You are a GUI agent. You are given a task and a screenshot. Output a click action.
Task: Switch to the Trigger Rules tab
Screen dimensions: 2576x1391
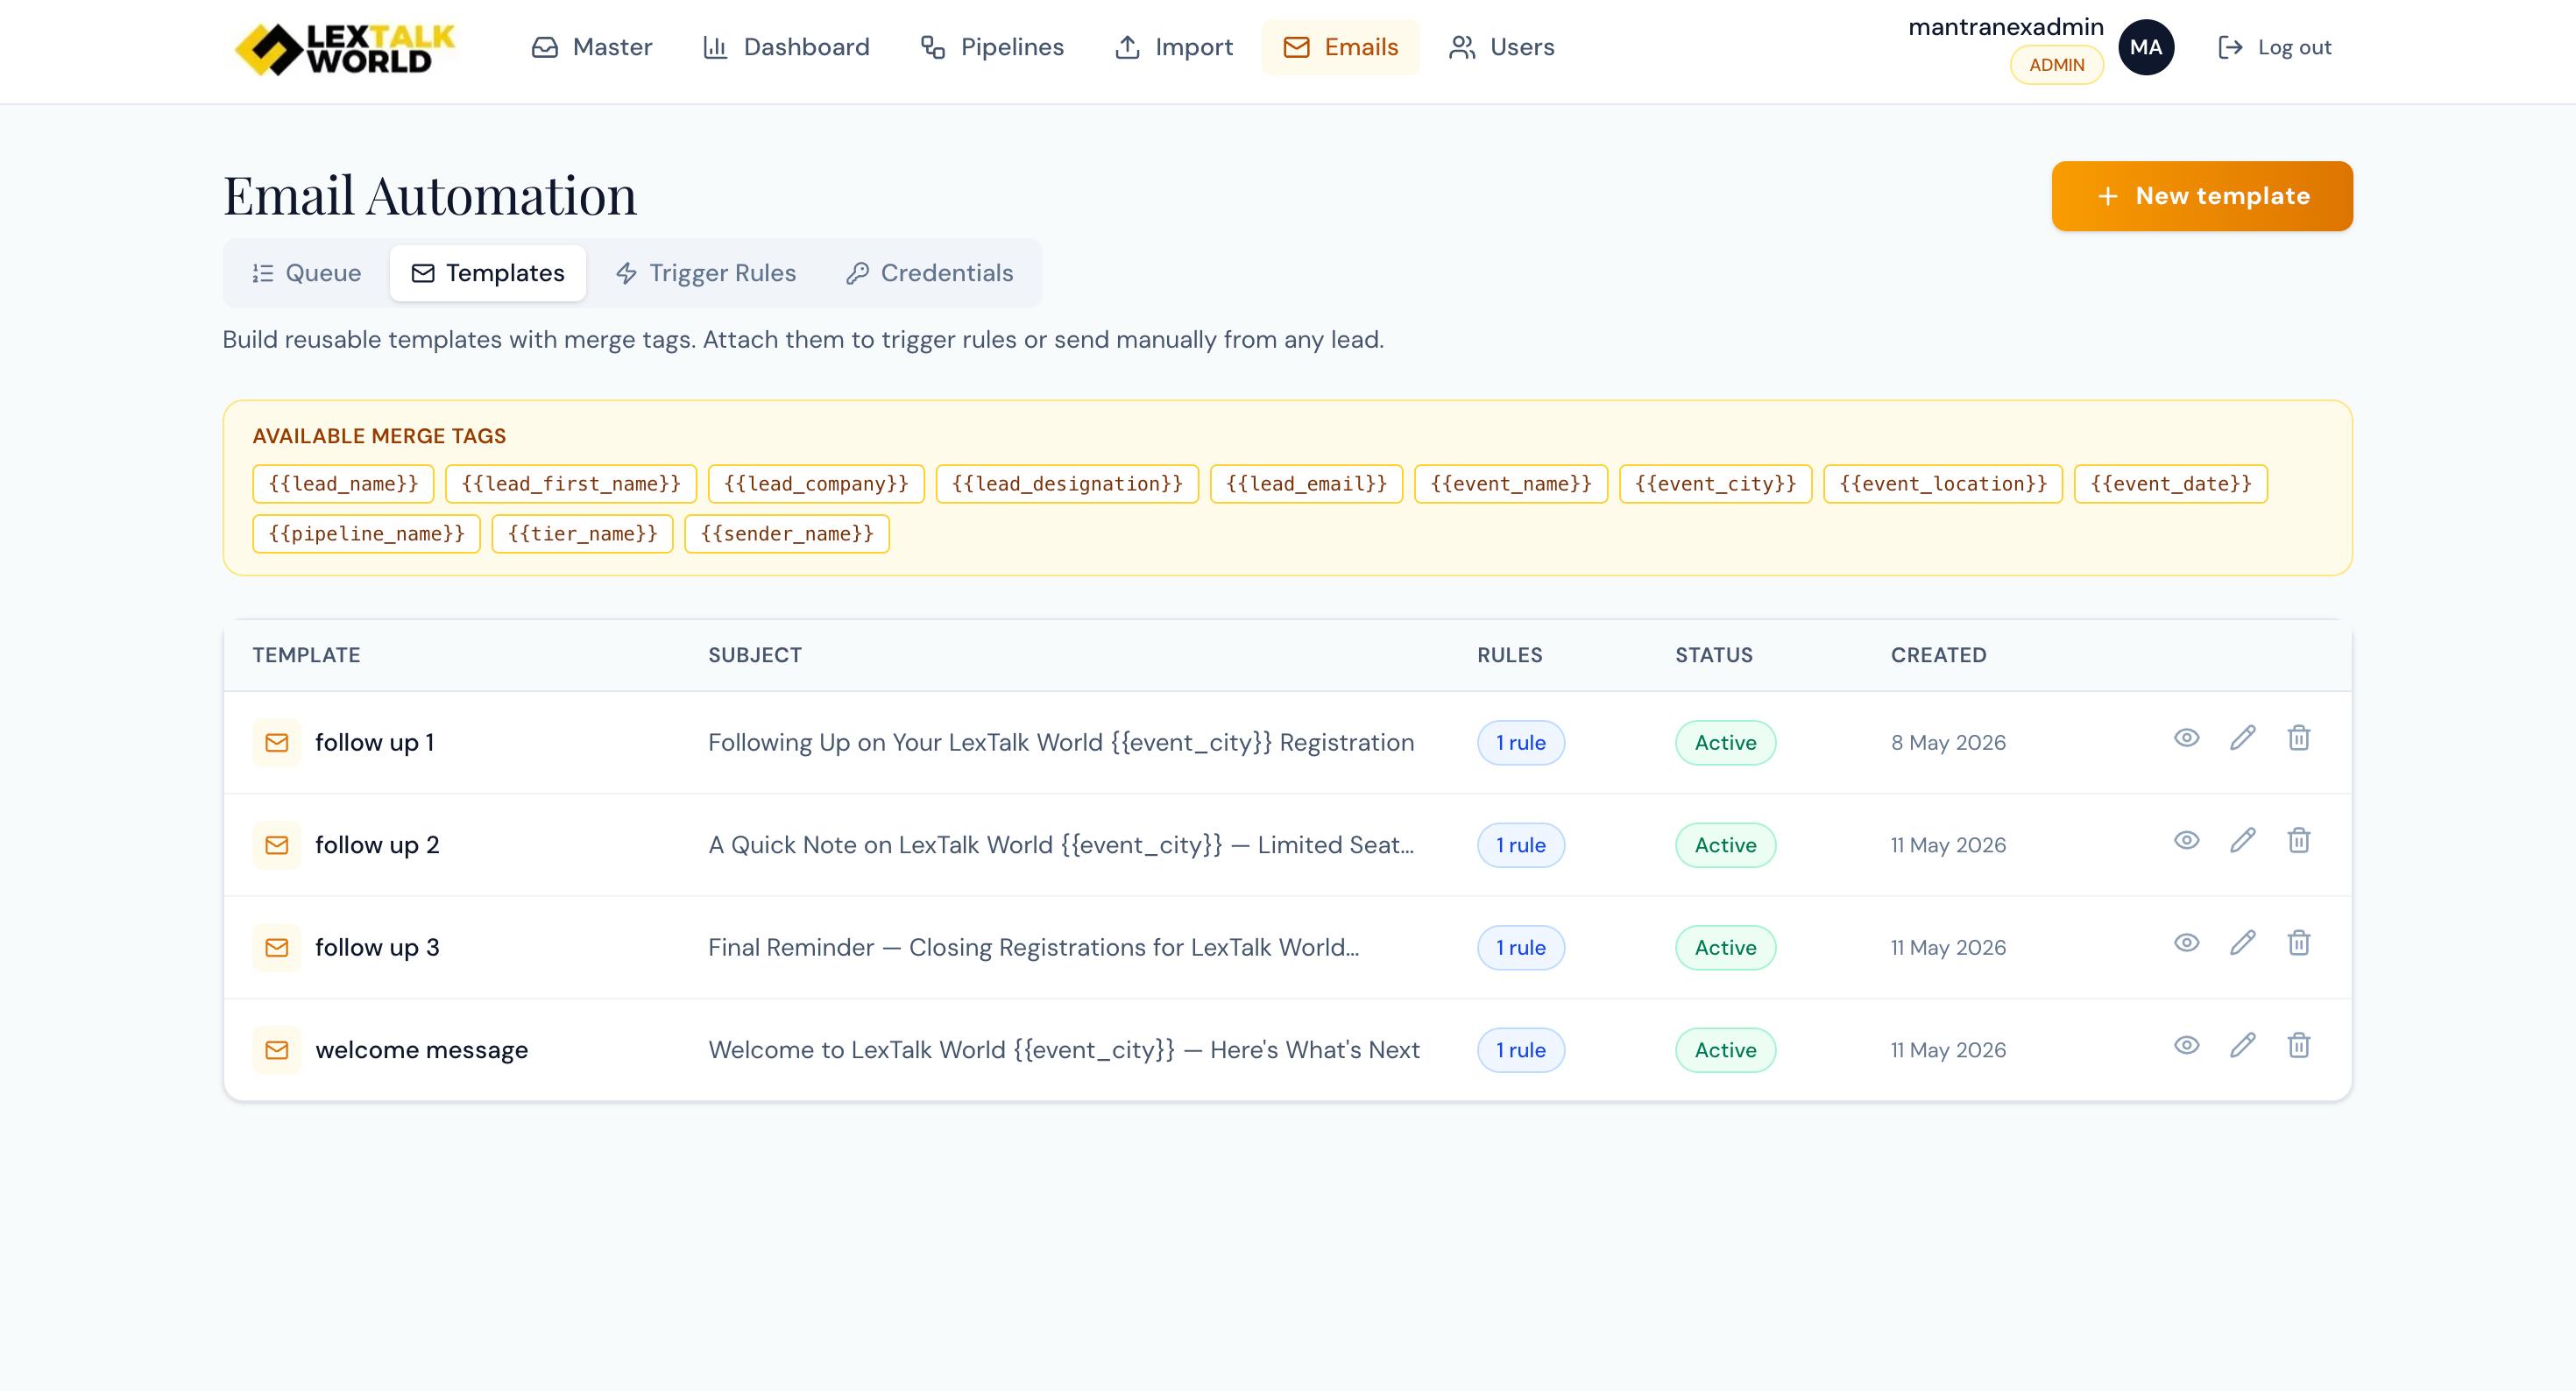pos(706,273)
